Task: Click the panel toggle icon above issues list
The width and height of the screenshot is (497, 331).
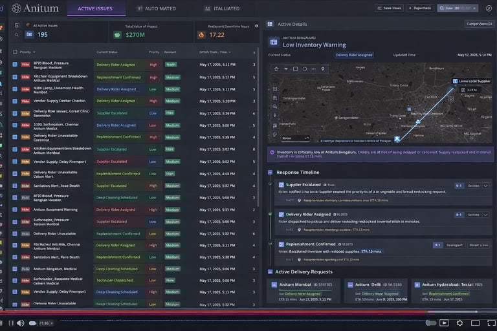Action: (x=17, y=25)
